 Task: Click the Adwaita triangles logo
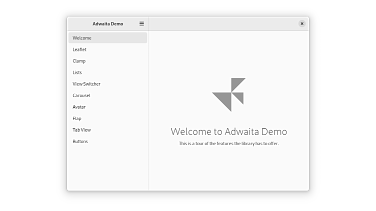(229, 94)
